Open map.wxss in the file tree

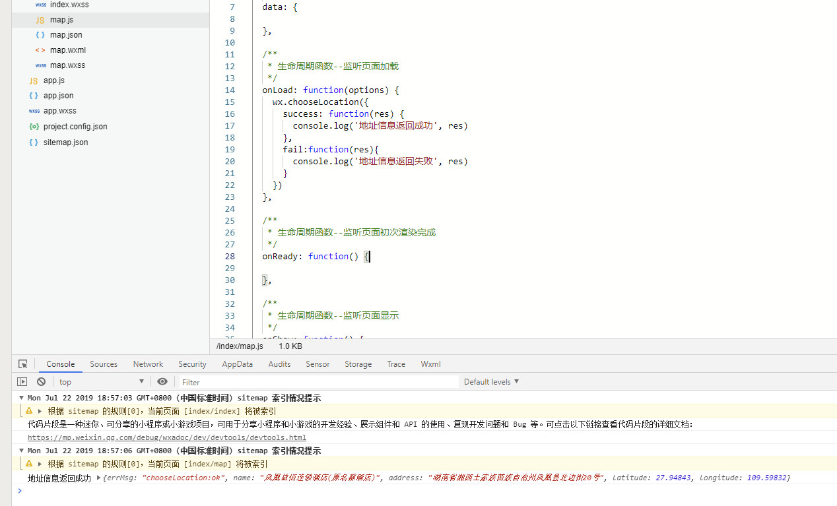67,65
